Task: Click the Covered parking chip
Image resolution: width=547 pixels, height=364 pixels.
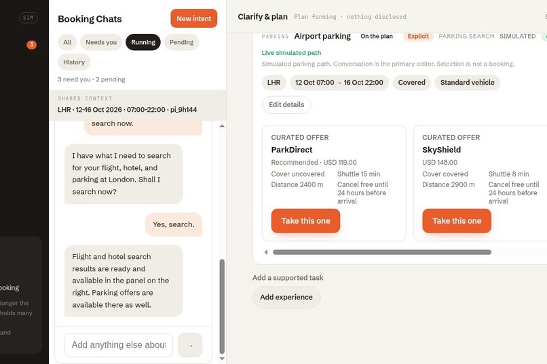Action: click(412, 83)
